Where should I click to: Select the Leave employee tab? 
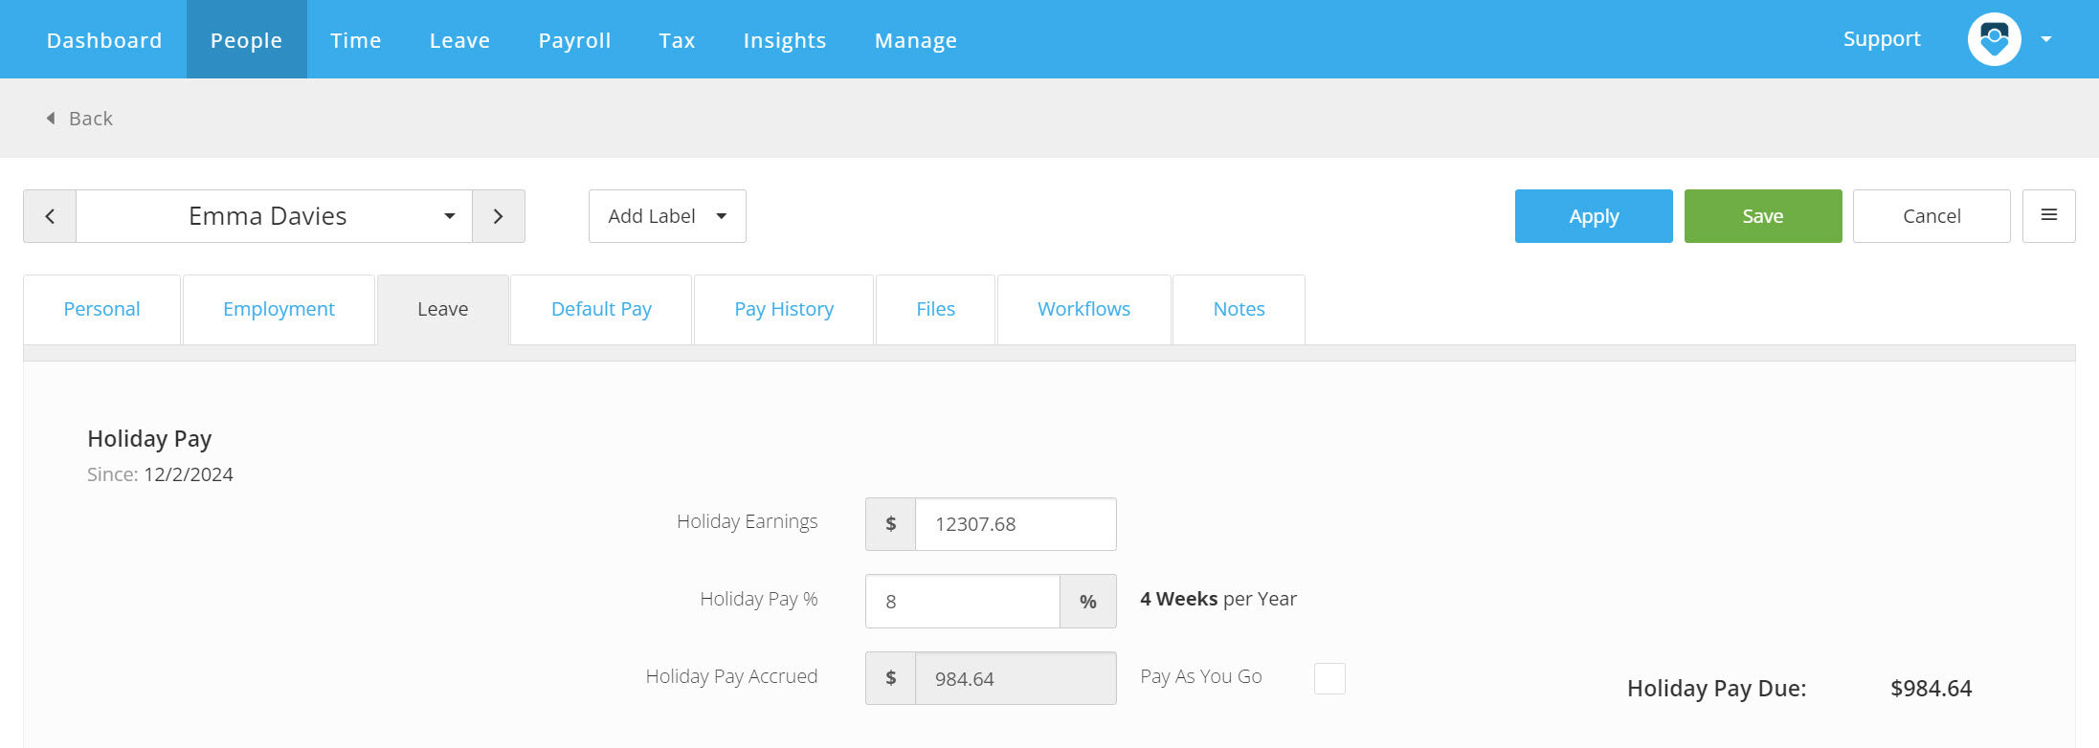[443, 309]
